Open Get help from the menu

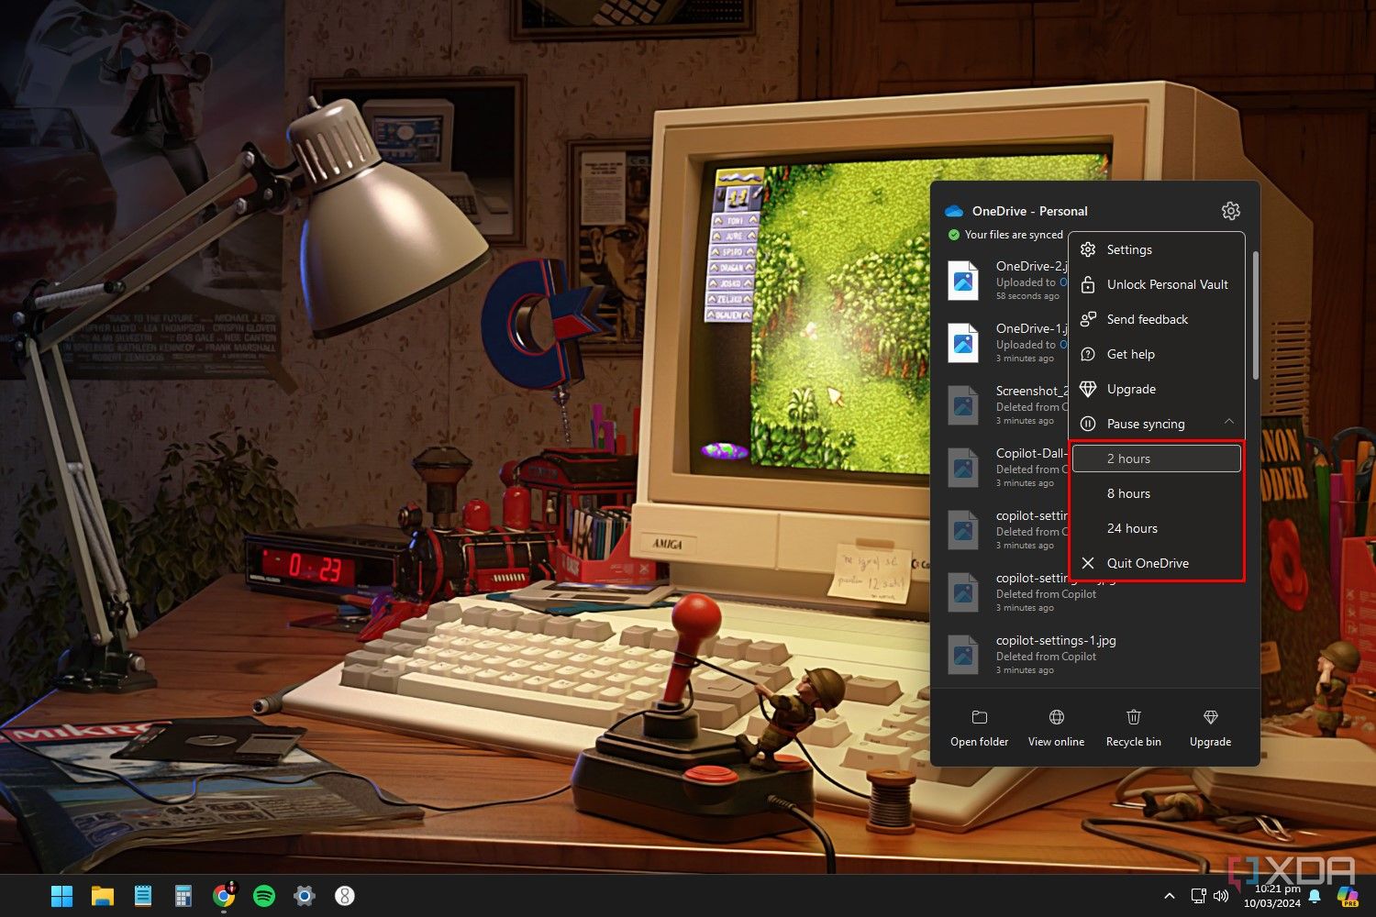click(x=1157, y=354)
